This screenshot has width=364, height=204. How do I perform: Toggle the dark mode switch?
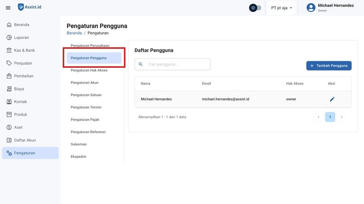coord(255,8)
